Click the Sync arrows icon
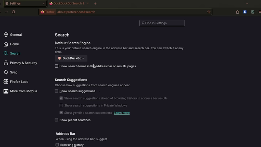Viewport: 261px width, 147px height. 6,72
